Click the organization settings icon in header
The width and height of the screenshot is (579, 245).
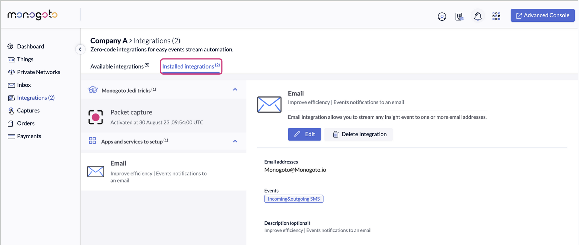coord(459,16)
